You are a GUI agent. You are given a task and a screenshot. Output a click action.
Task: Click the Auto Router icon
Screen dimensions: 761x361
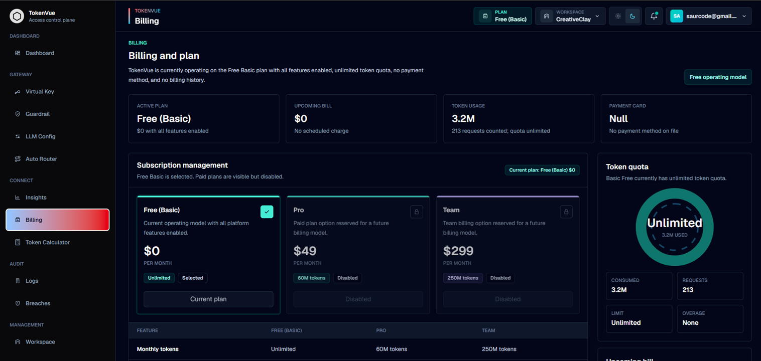point(18,159)
